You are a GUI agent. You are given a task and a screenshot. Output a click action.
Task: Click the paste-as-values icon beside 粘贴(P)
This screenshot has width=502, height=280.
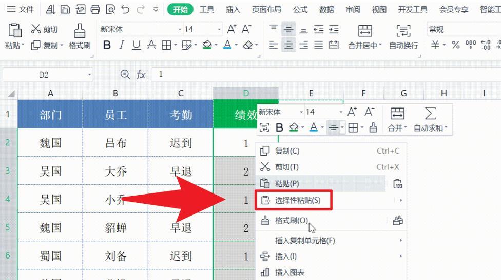pos(397,184)
